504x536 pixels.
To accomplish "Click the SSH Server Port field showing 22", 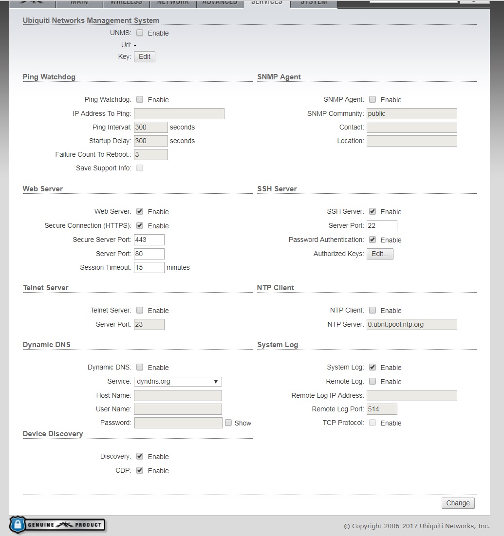I will 382,225.
